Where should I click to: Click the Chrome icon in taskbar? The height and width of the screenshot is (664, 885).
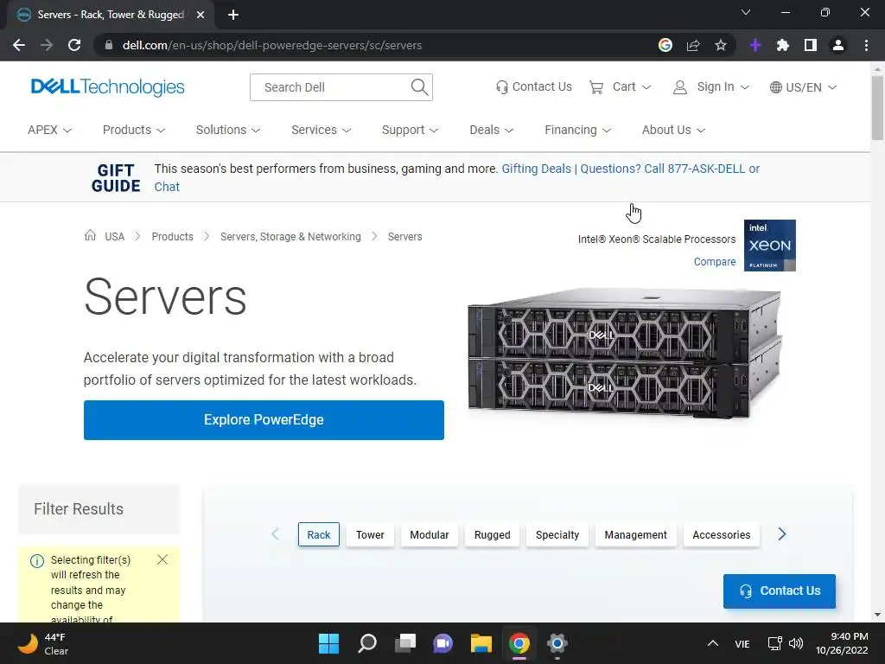tap(519, 643)
